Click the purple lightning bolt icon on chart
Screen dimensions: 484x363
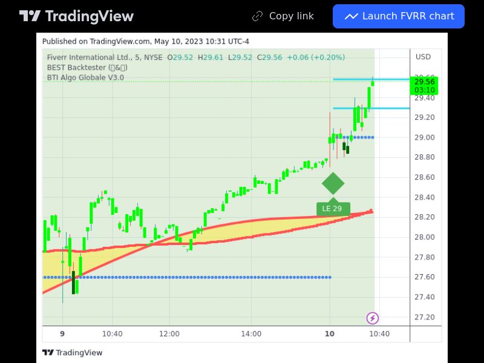[x=373, y=318]
